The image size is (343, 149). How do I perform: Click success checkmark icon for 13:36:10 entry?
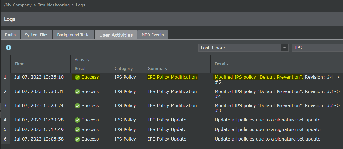pos(77,77)
